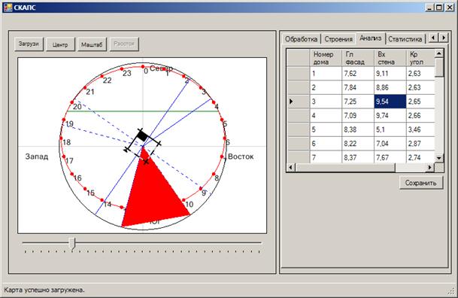Click the table horizontal scrollbar thumb

tap(345, 167)
